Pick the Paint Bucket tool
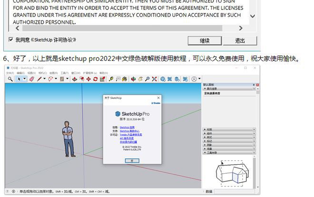This screenshot has height=197, width=314. [125, 79]
